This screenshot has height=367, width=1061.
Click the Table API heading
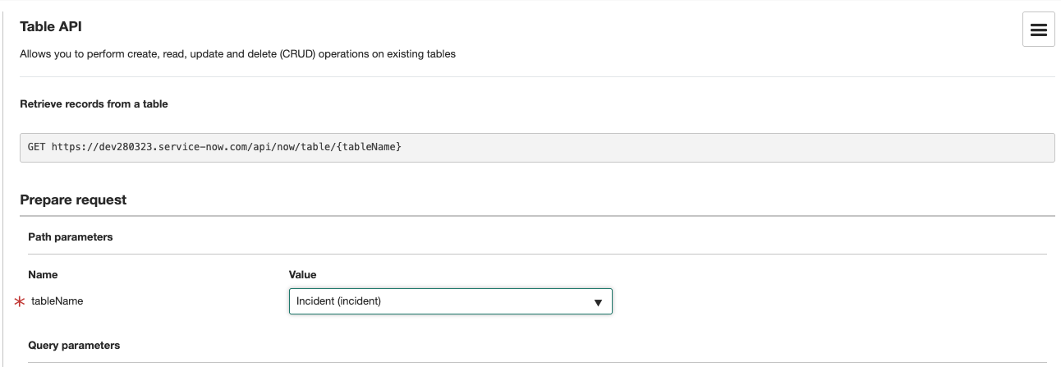point(51,27)
